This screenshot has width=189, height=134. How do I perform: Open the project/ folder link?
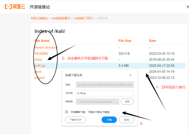point(40,78)
